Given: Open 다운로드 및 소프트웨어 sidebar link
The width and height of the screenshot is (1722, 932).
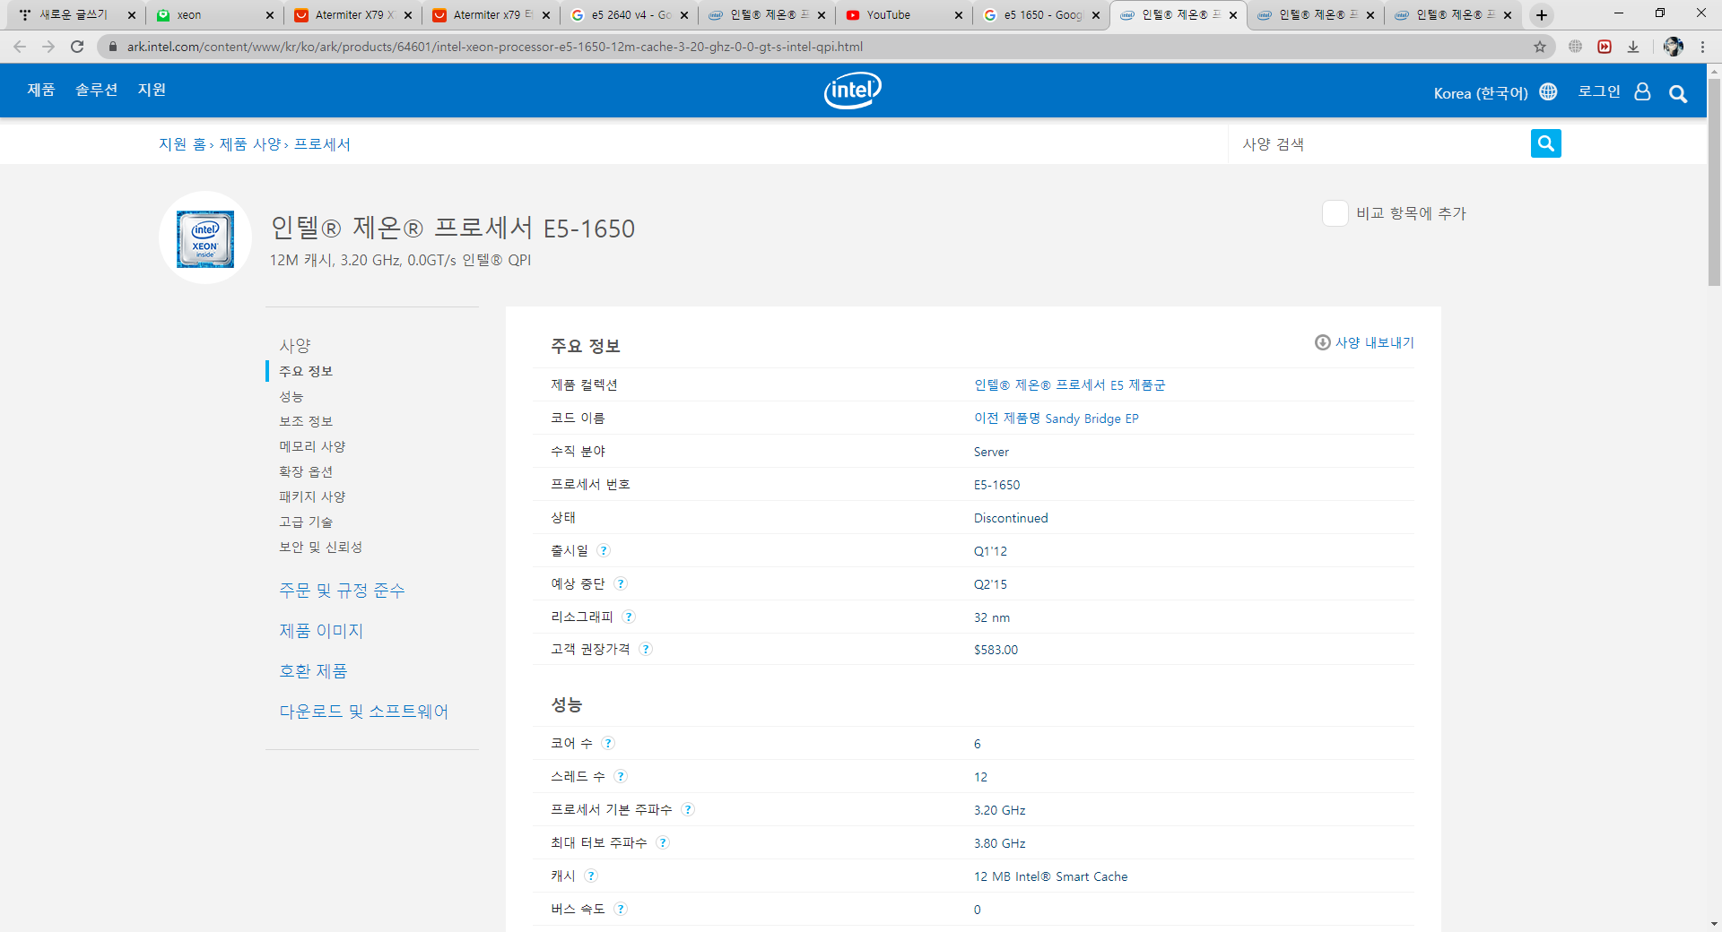Looking at the screenshot, I should click(363, 712).
